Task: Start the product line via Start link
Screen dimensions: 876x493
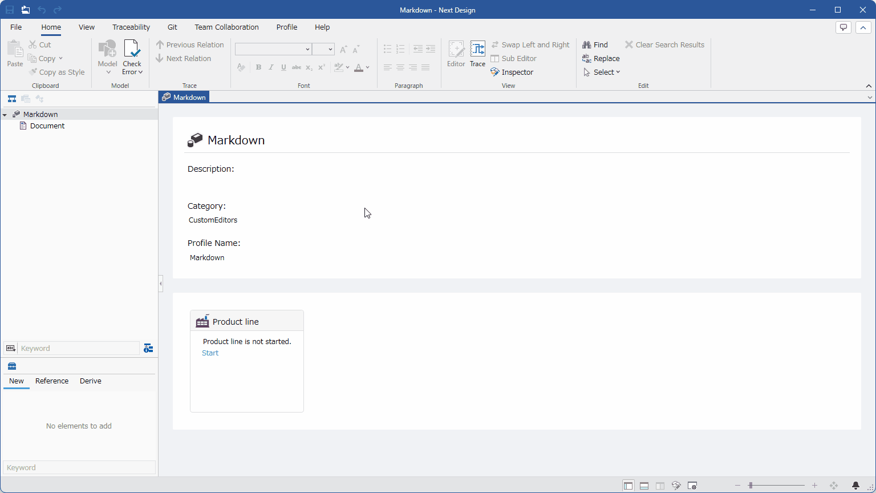Action: [x=210, y=353]
